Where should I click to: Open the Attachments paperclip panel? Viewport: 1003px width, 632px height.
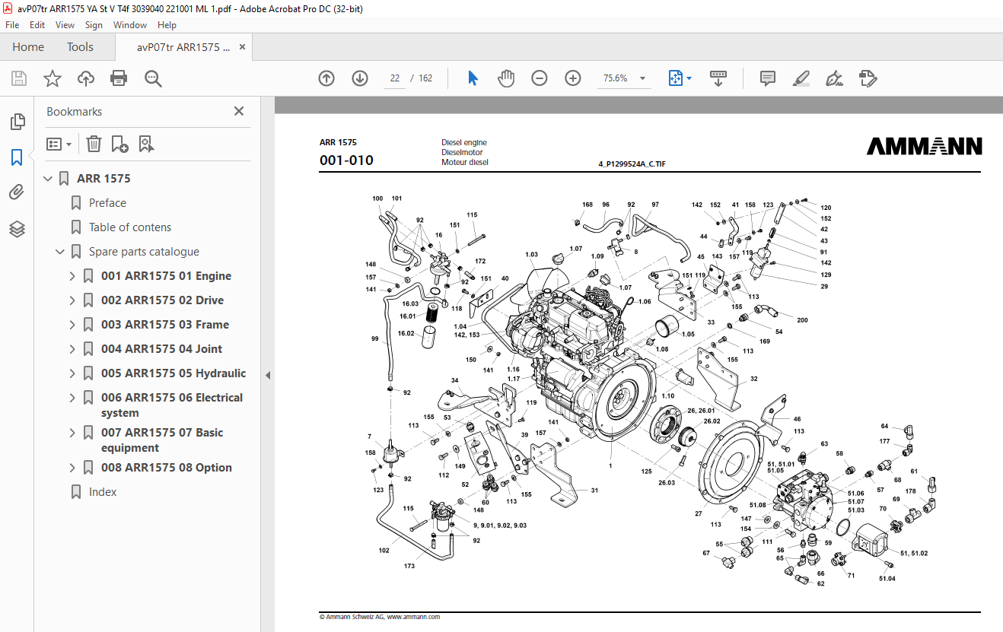(17, 192)
